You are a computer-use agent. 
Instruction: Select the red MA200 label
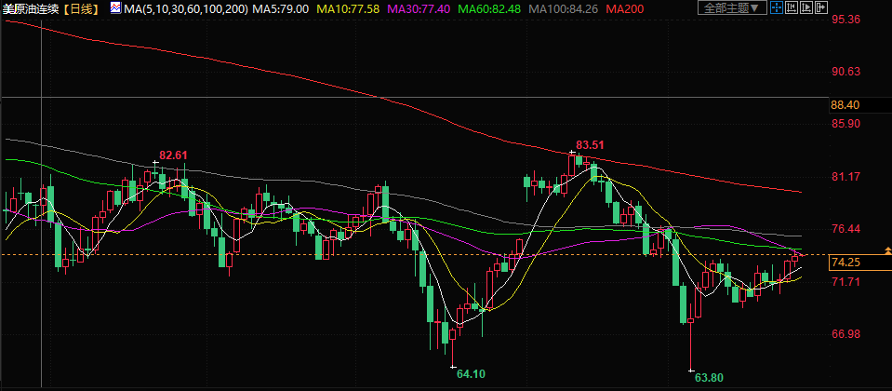[625, 8]
